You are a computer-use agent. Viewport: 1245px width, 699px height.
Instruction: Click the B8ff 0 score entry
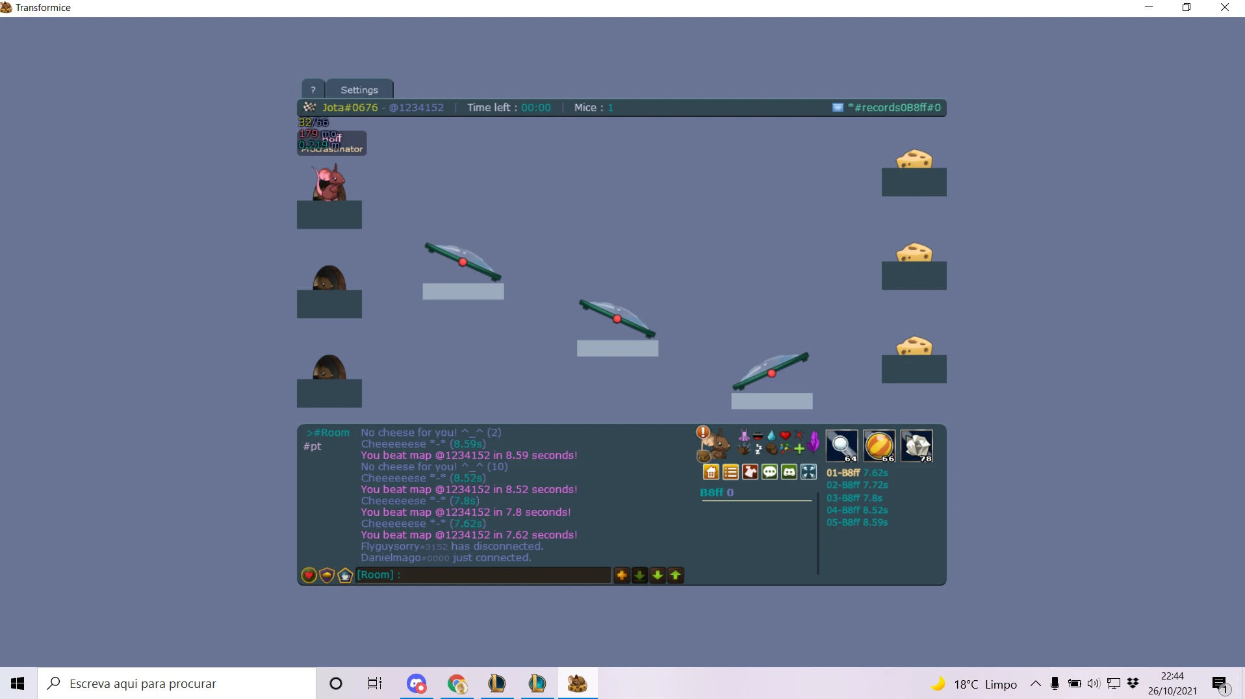tap(717, 492)
